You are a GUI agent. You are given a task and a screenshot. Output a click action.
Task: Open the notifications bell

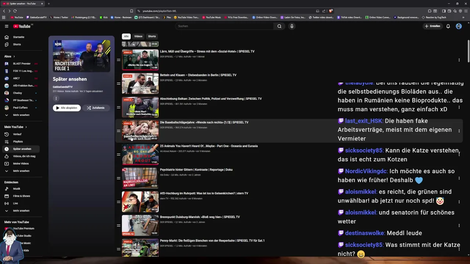[448, 26]
